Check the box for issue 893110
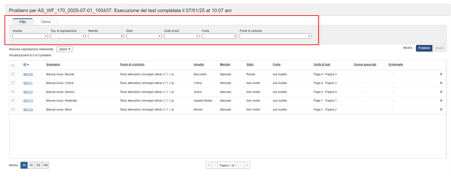The height and width of the screenshot is (177, 451). [13, 74]
